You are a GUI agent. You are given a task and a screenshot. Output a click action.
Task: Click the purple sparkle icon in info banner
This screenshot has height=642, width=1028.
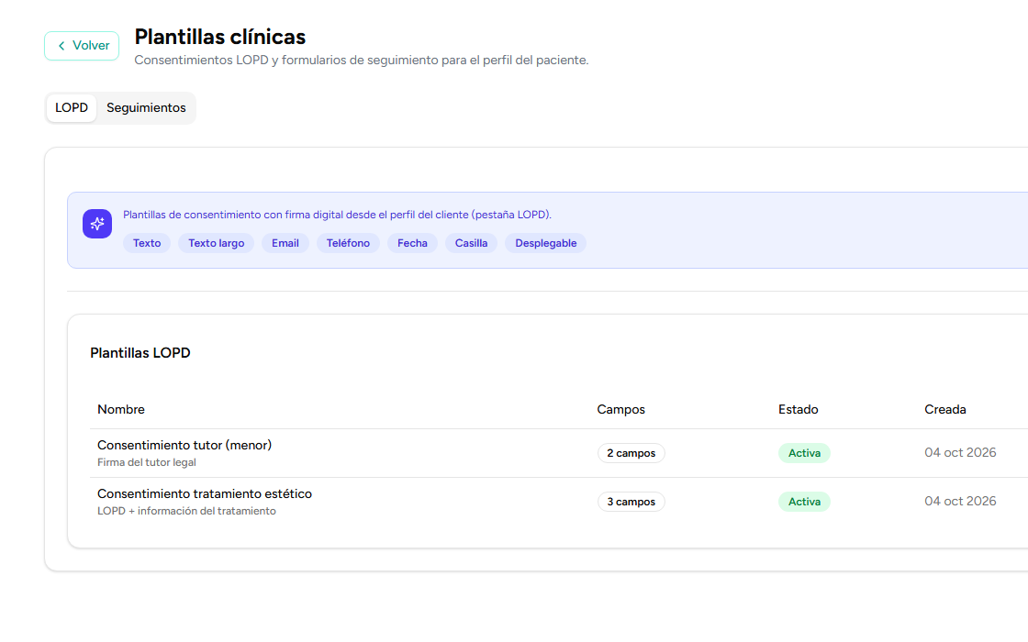coord(97,224)
